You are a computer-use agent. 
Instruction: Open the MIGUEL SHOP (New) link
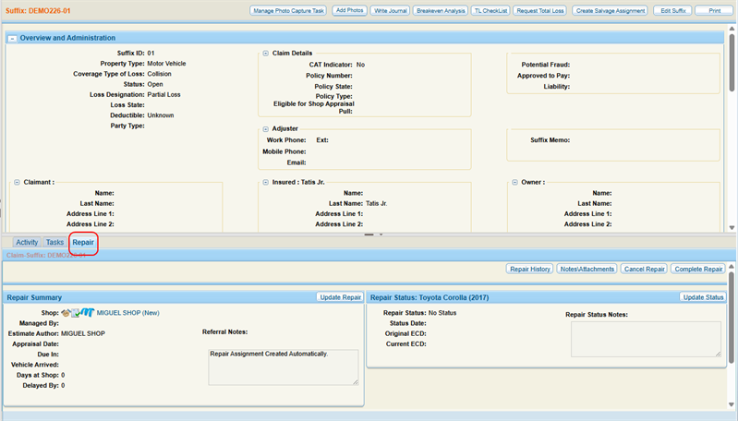point(128,313)
